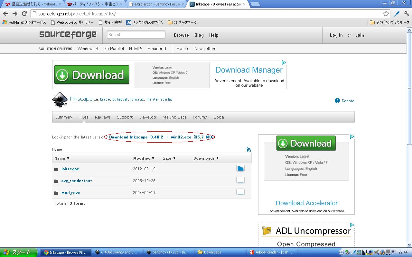This screenshot has width=412, height=257.
Task: Switch to bahtinov (1).svg Inkscape taskbar window
Action: tap(169, 252)
